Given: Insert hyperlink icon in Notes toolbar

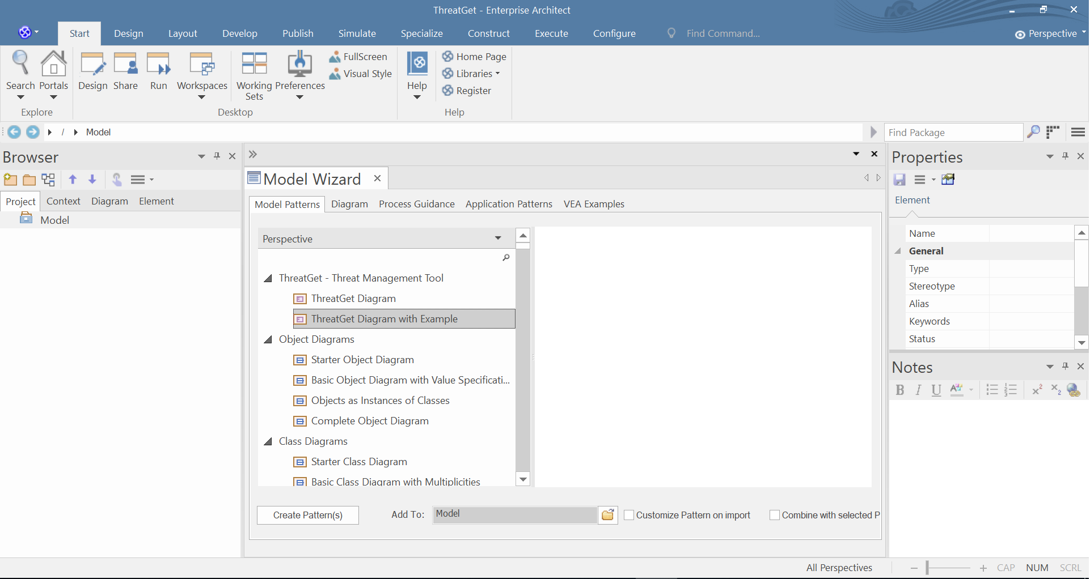Looking at the screenshot, I should [1074, 390].
